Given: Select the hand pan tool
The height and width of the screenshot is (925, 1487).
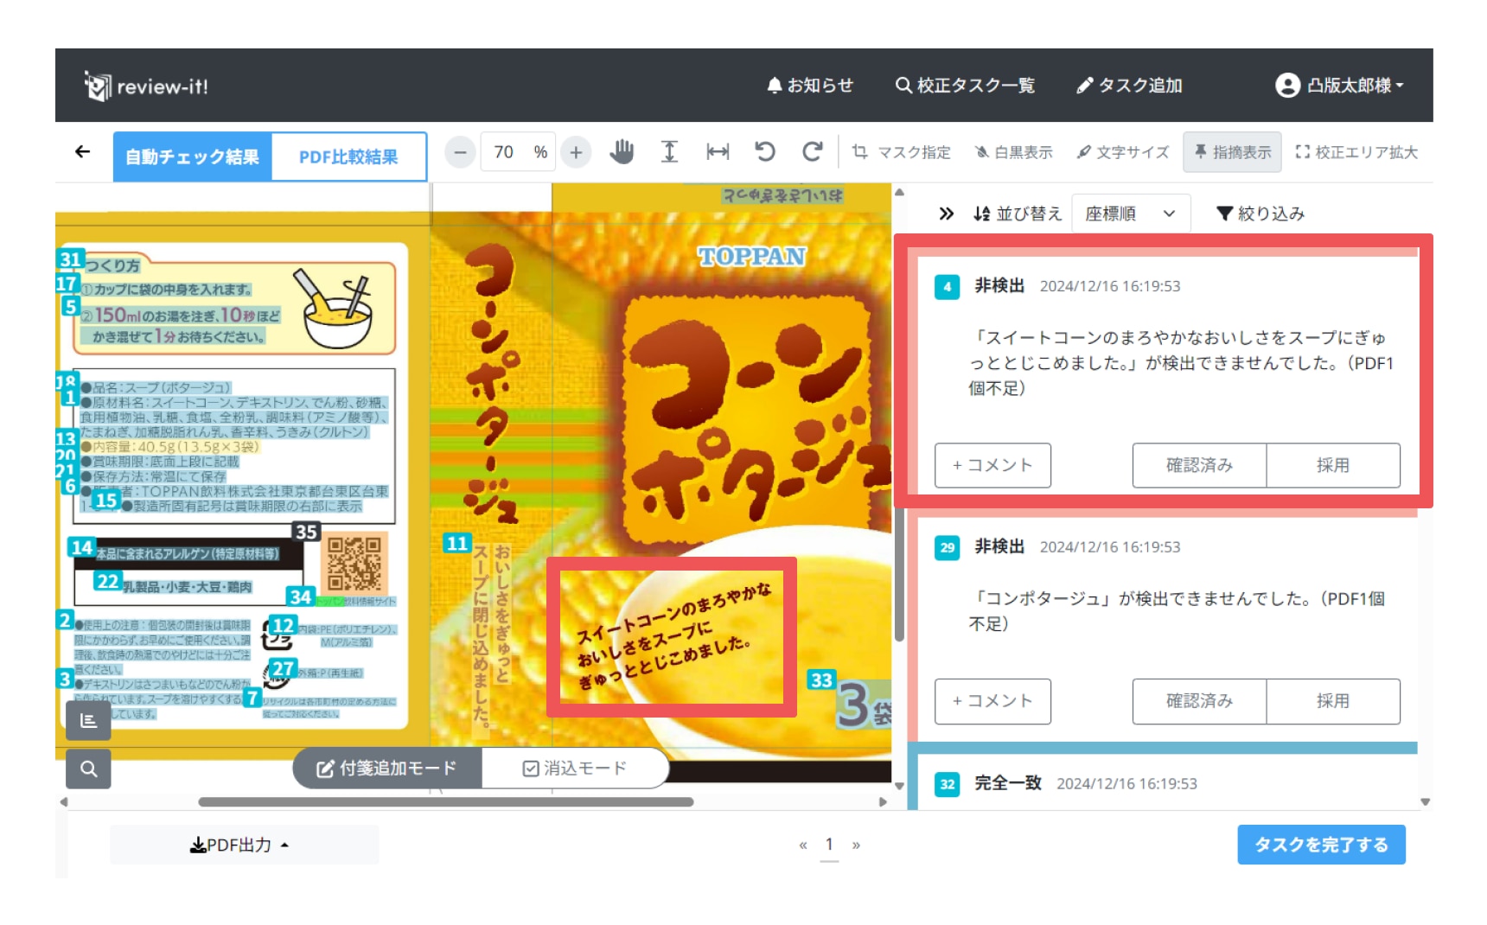Looking at the screenshot, I should point(621,152).
